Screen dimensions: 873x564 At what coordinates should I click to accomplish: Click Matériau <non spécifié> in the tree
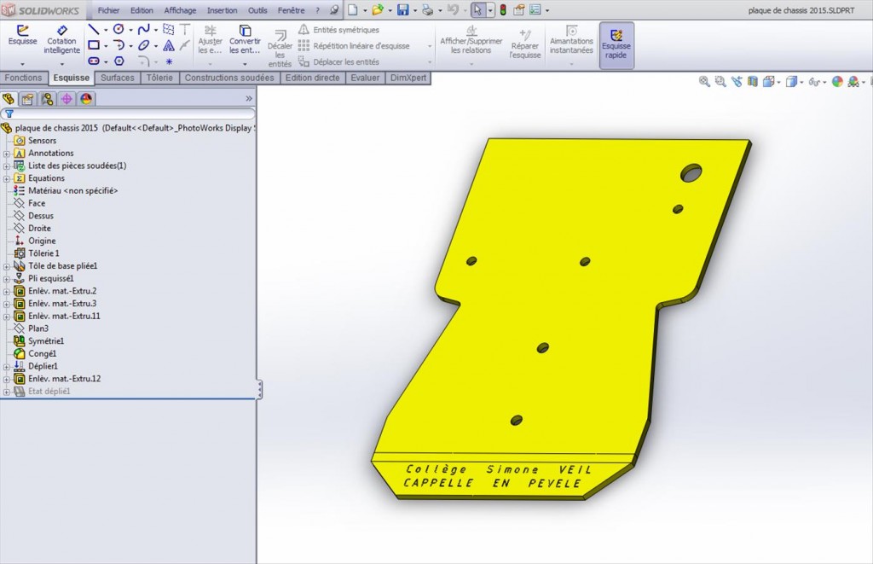click(x=72, y=191)
